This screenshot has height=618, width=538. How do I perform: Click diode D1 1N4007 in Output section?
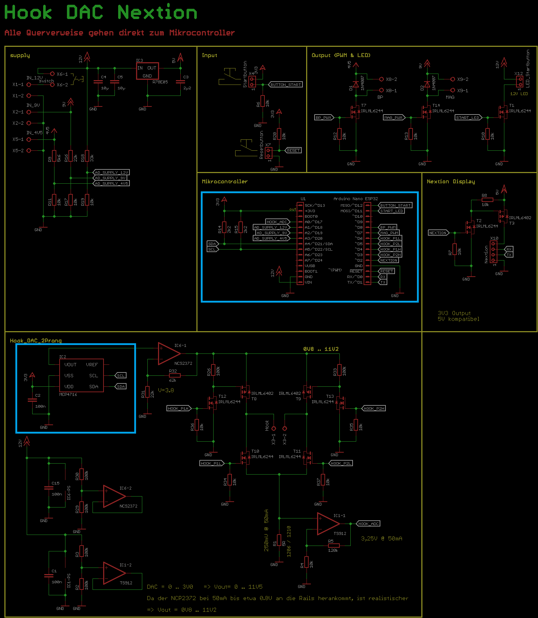click(356, 85)
